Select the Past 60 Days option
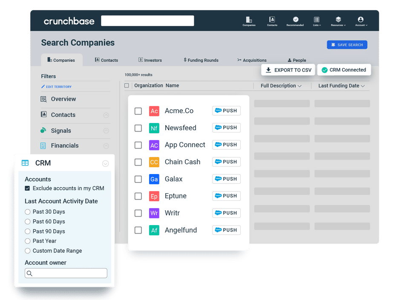The width and height of the screenshot is (409, 300). click(27, 222)
